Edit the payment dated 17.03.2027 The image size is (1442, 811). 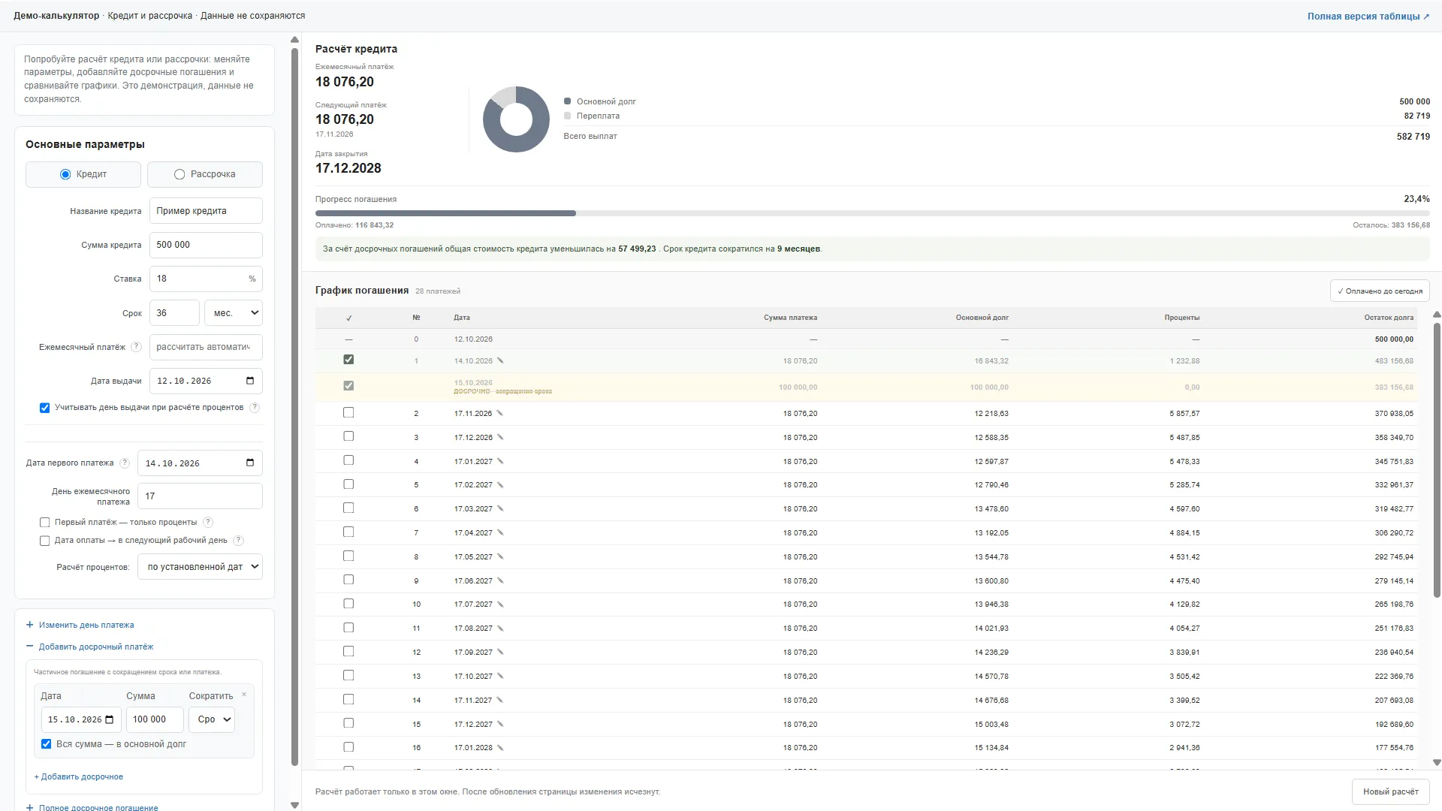[500, 509]
